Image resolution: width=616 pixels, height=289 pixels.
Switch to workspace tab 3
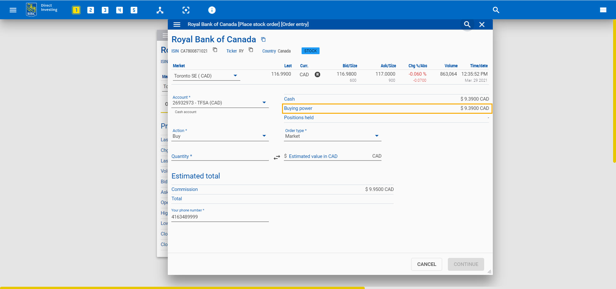coord(105,10)
